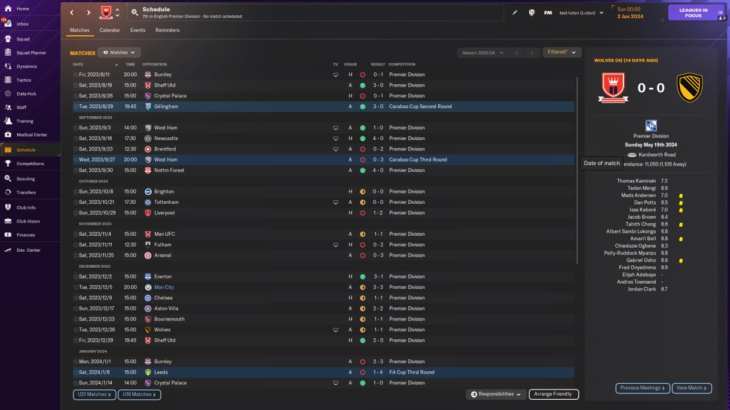Click the pencil edit icon

click(515, 13)
